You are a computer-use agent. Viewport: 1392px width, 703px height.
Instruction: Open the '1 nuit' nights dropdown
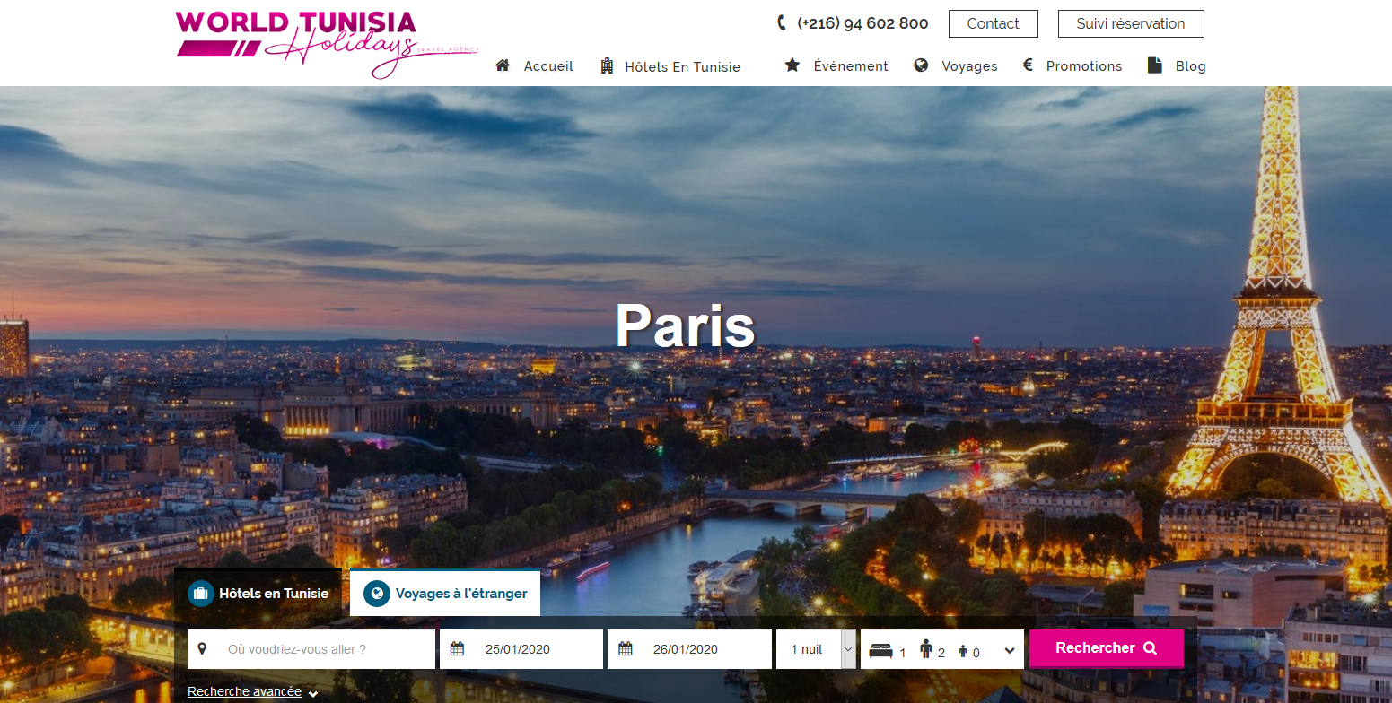(815, 649)
